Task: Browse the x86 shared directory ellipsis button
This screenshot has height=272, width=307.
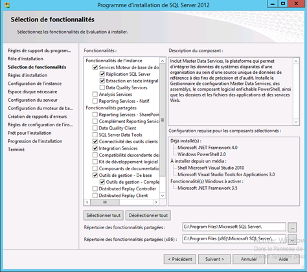Action: coord(293,240)
